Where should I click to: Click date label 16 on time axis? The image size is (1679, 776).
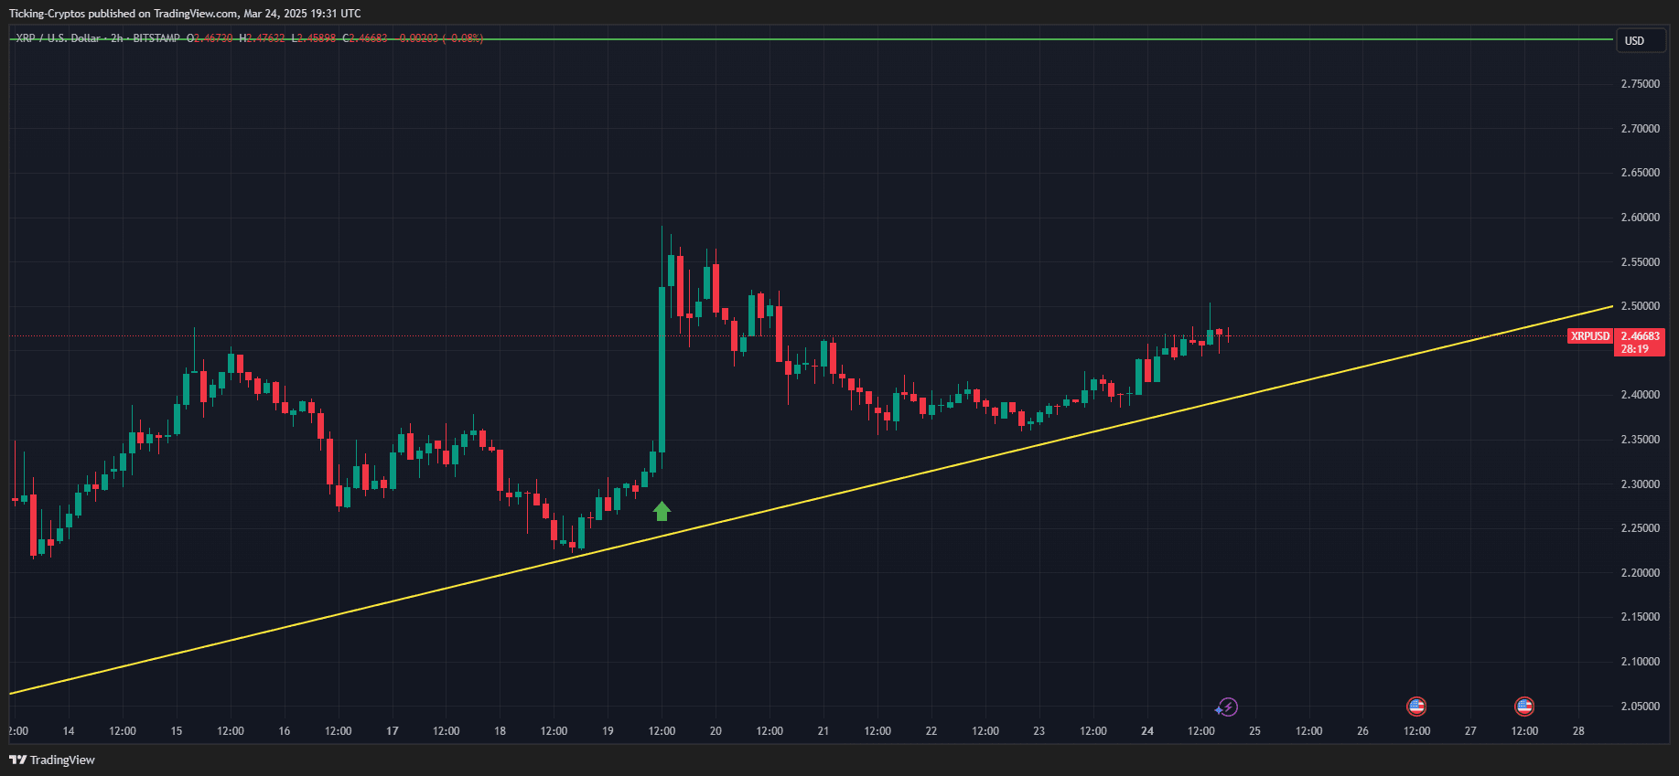coord(285,731)
